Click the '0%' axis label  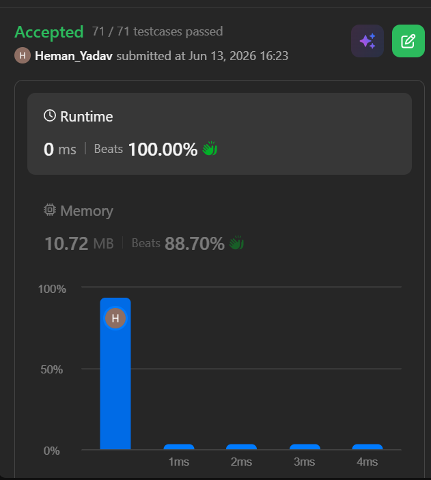click(52, 451)
